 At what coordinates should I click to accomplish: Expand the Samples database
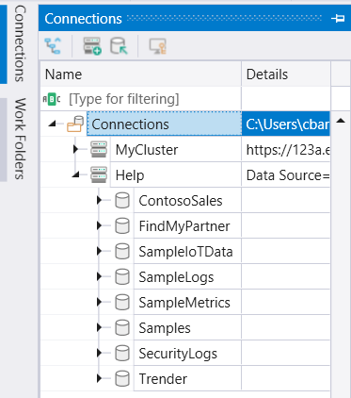99,327
